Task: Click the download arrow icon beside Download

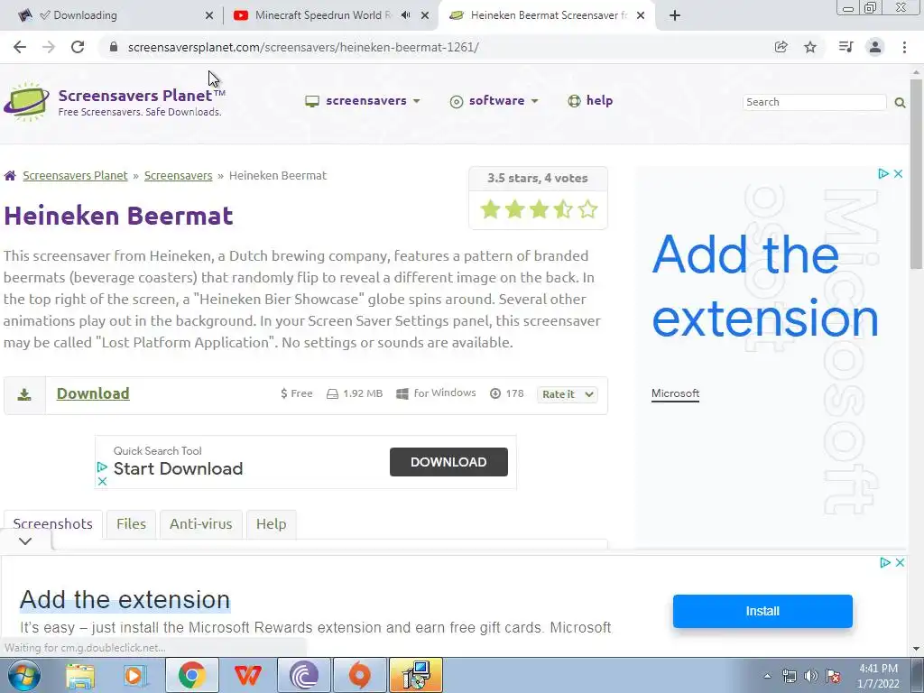Action: point(24,394)
